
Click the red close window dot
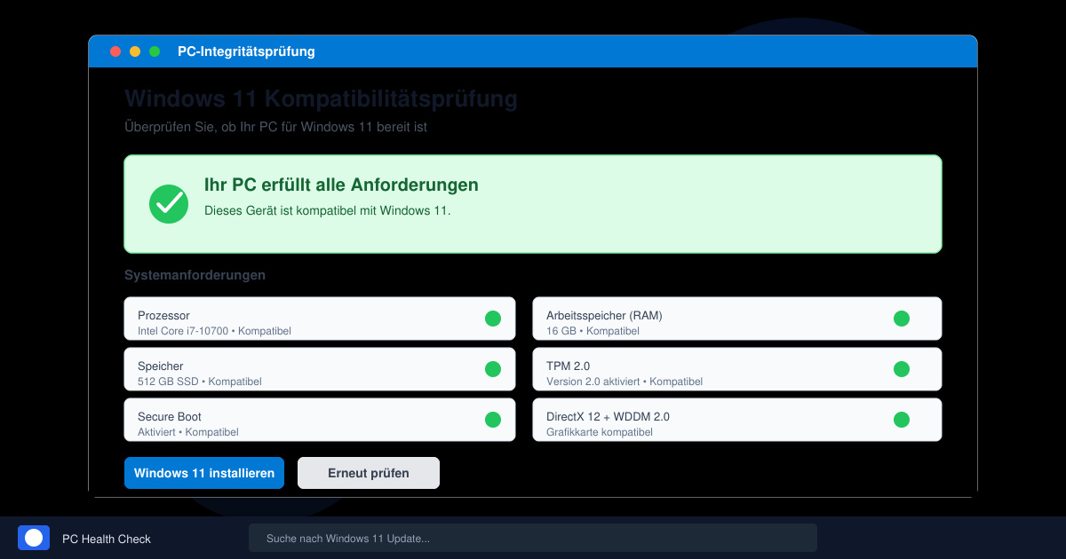click(115, 51)
